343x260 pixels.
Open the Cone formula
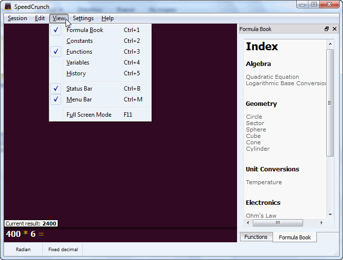(253, 142)
